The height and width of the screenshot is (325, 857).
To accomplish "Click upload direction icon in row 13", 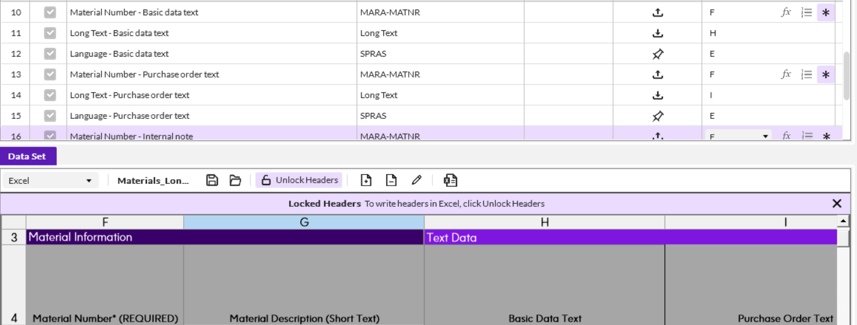I will [657, 74].
